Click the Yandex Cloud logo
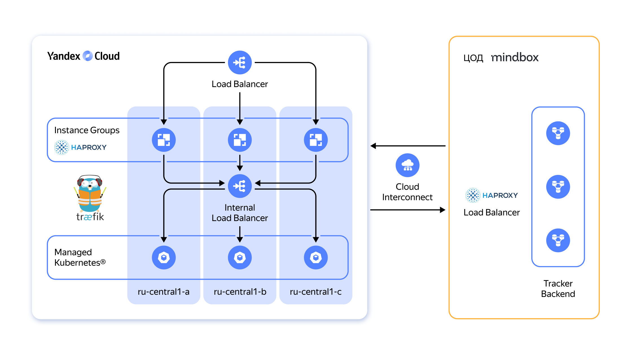 point(84,56)
